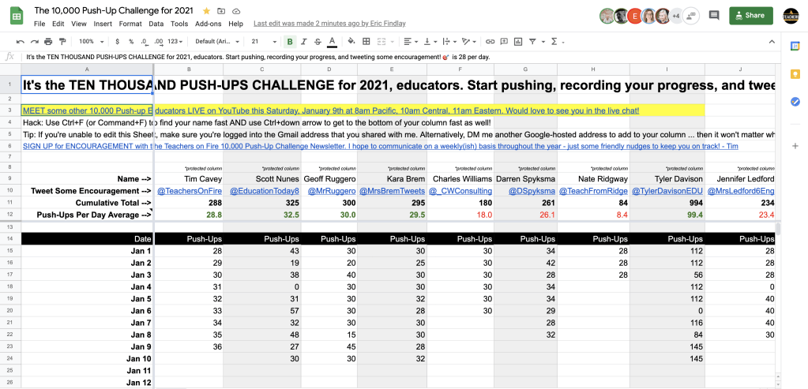Click the green Share button
Screen dimensions: 808x389
[751, 15]
